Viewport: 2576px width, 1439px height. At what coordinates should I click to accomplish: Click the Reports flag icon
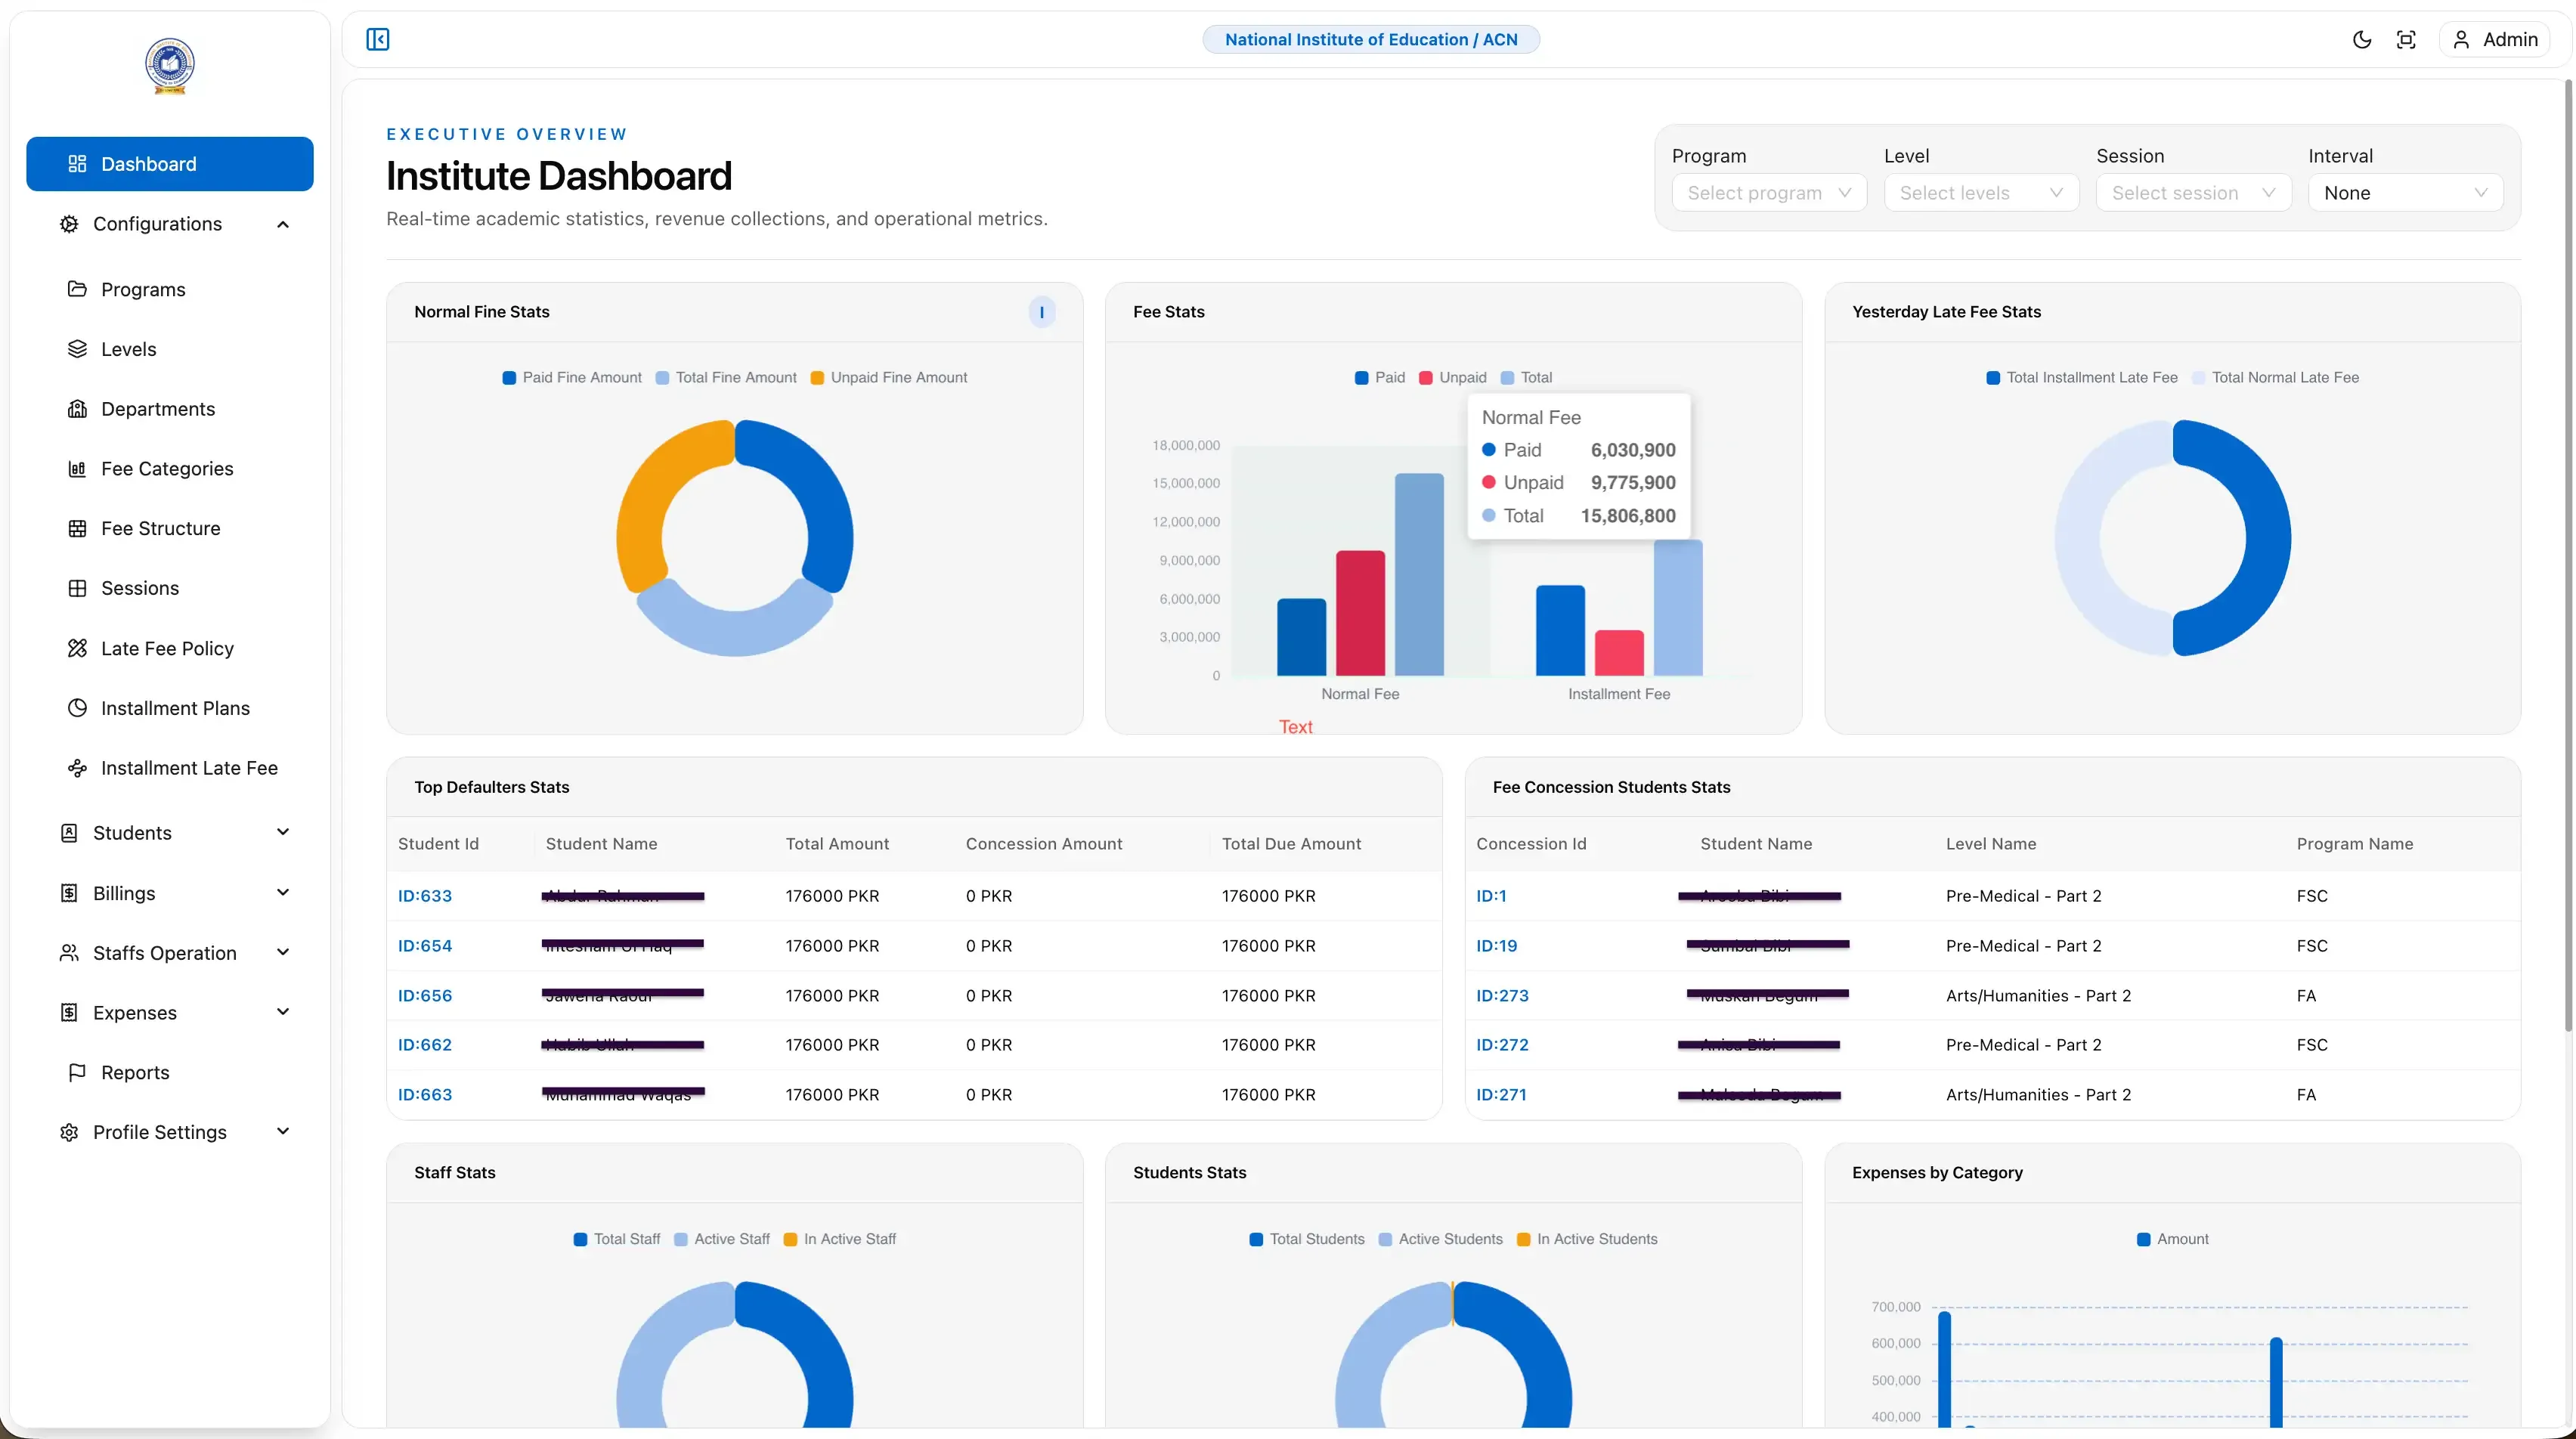pos(77,1072)
